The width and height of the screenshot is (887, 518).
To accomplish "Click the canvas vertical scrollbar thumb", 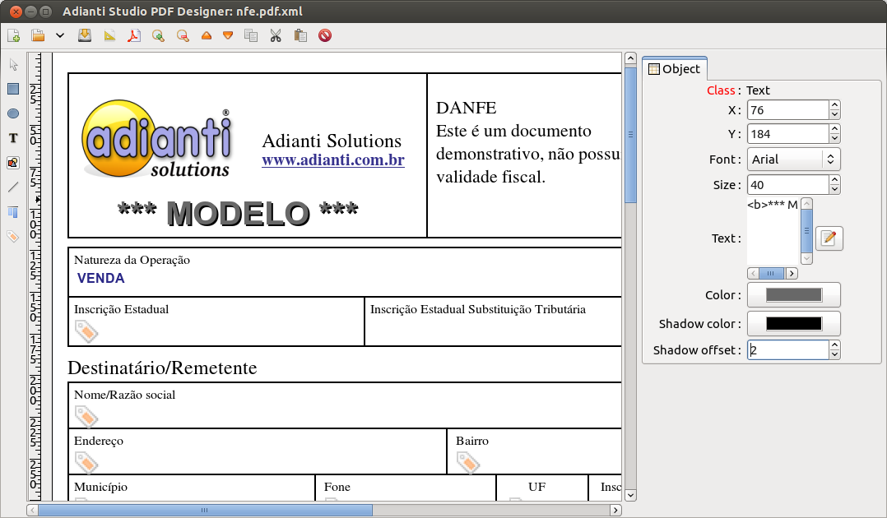I will (631, 135).
